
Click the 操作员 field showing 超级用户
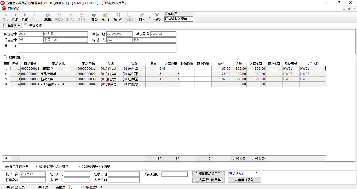tap(33, 174)
